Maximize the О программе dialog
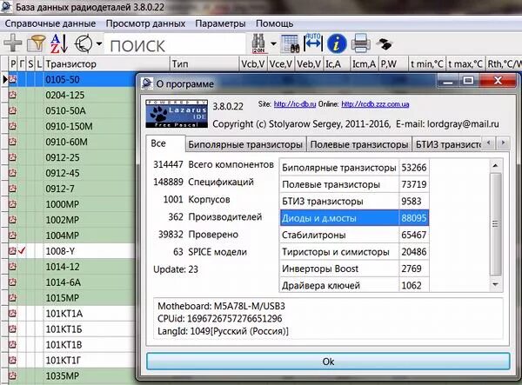 pyautogui.click(x=468, y=81)
